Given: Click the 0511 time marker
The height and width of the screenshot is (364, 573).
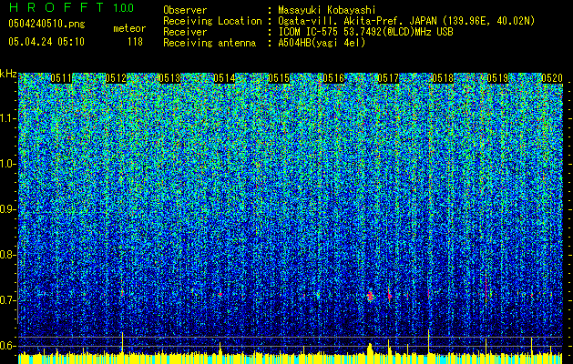Looking at the screenshot, I should point(61,78).
